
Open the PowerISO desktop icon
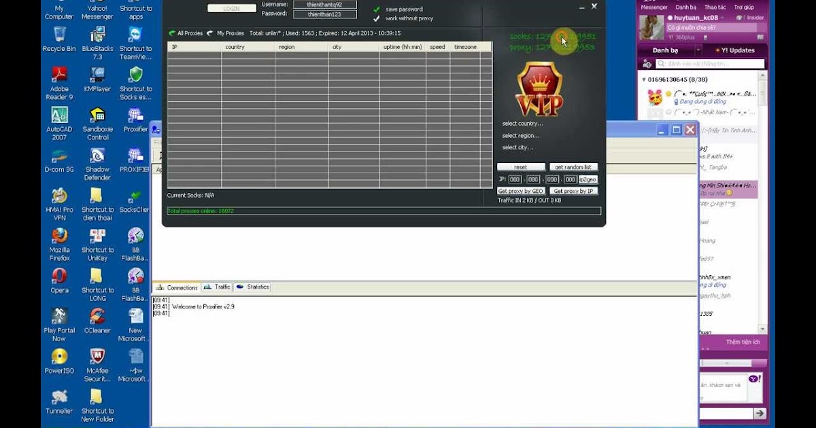click(59, 361)
